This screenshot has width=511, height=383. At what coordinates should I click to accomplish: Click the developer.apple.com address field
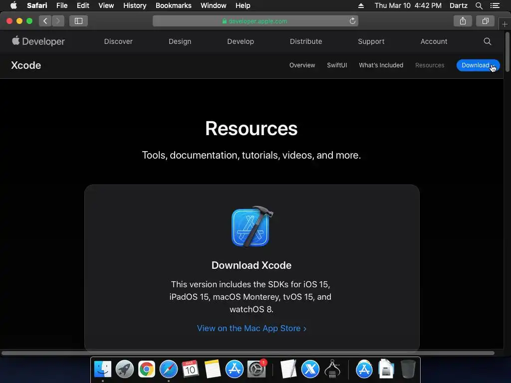tap(255, 21)
